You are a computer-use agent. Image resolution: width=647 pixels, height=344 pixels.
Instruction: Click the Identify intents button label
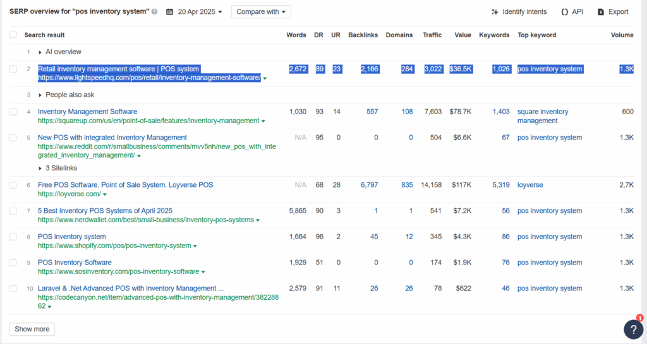[524, 12]
